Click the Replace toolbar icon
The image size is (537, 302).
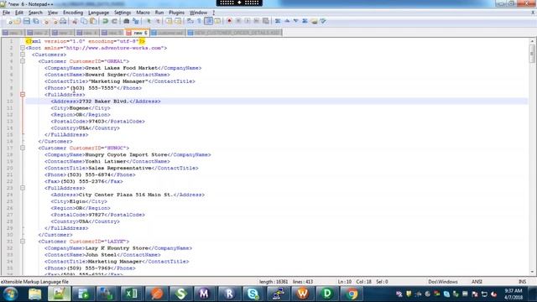[136, 21]
